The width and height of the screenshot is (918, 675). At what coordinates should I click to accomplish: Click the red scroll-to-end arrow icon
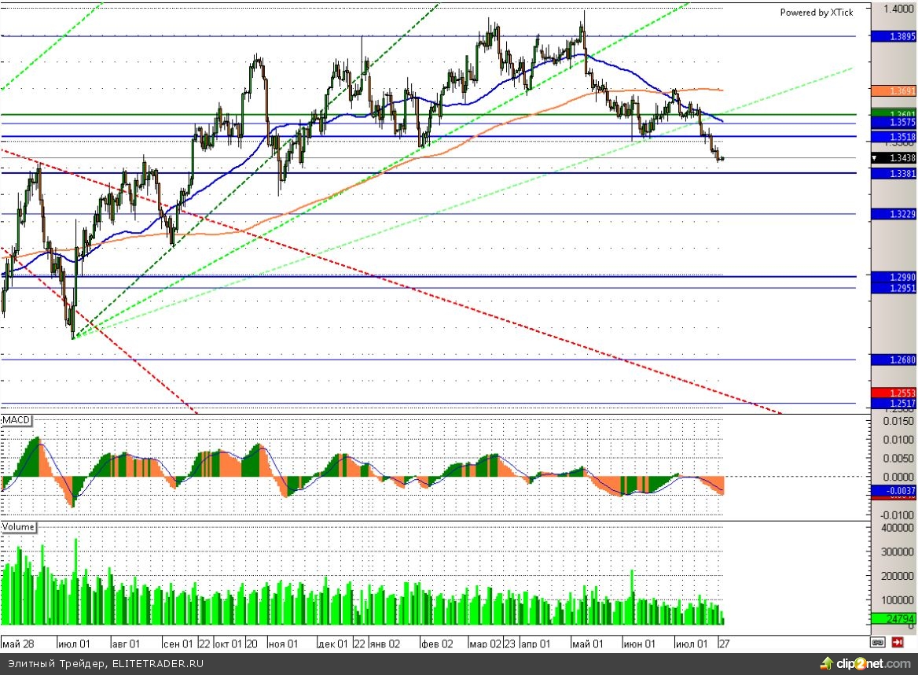[x=898, y=642]
